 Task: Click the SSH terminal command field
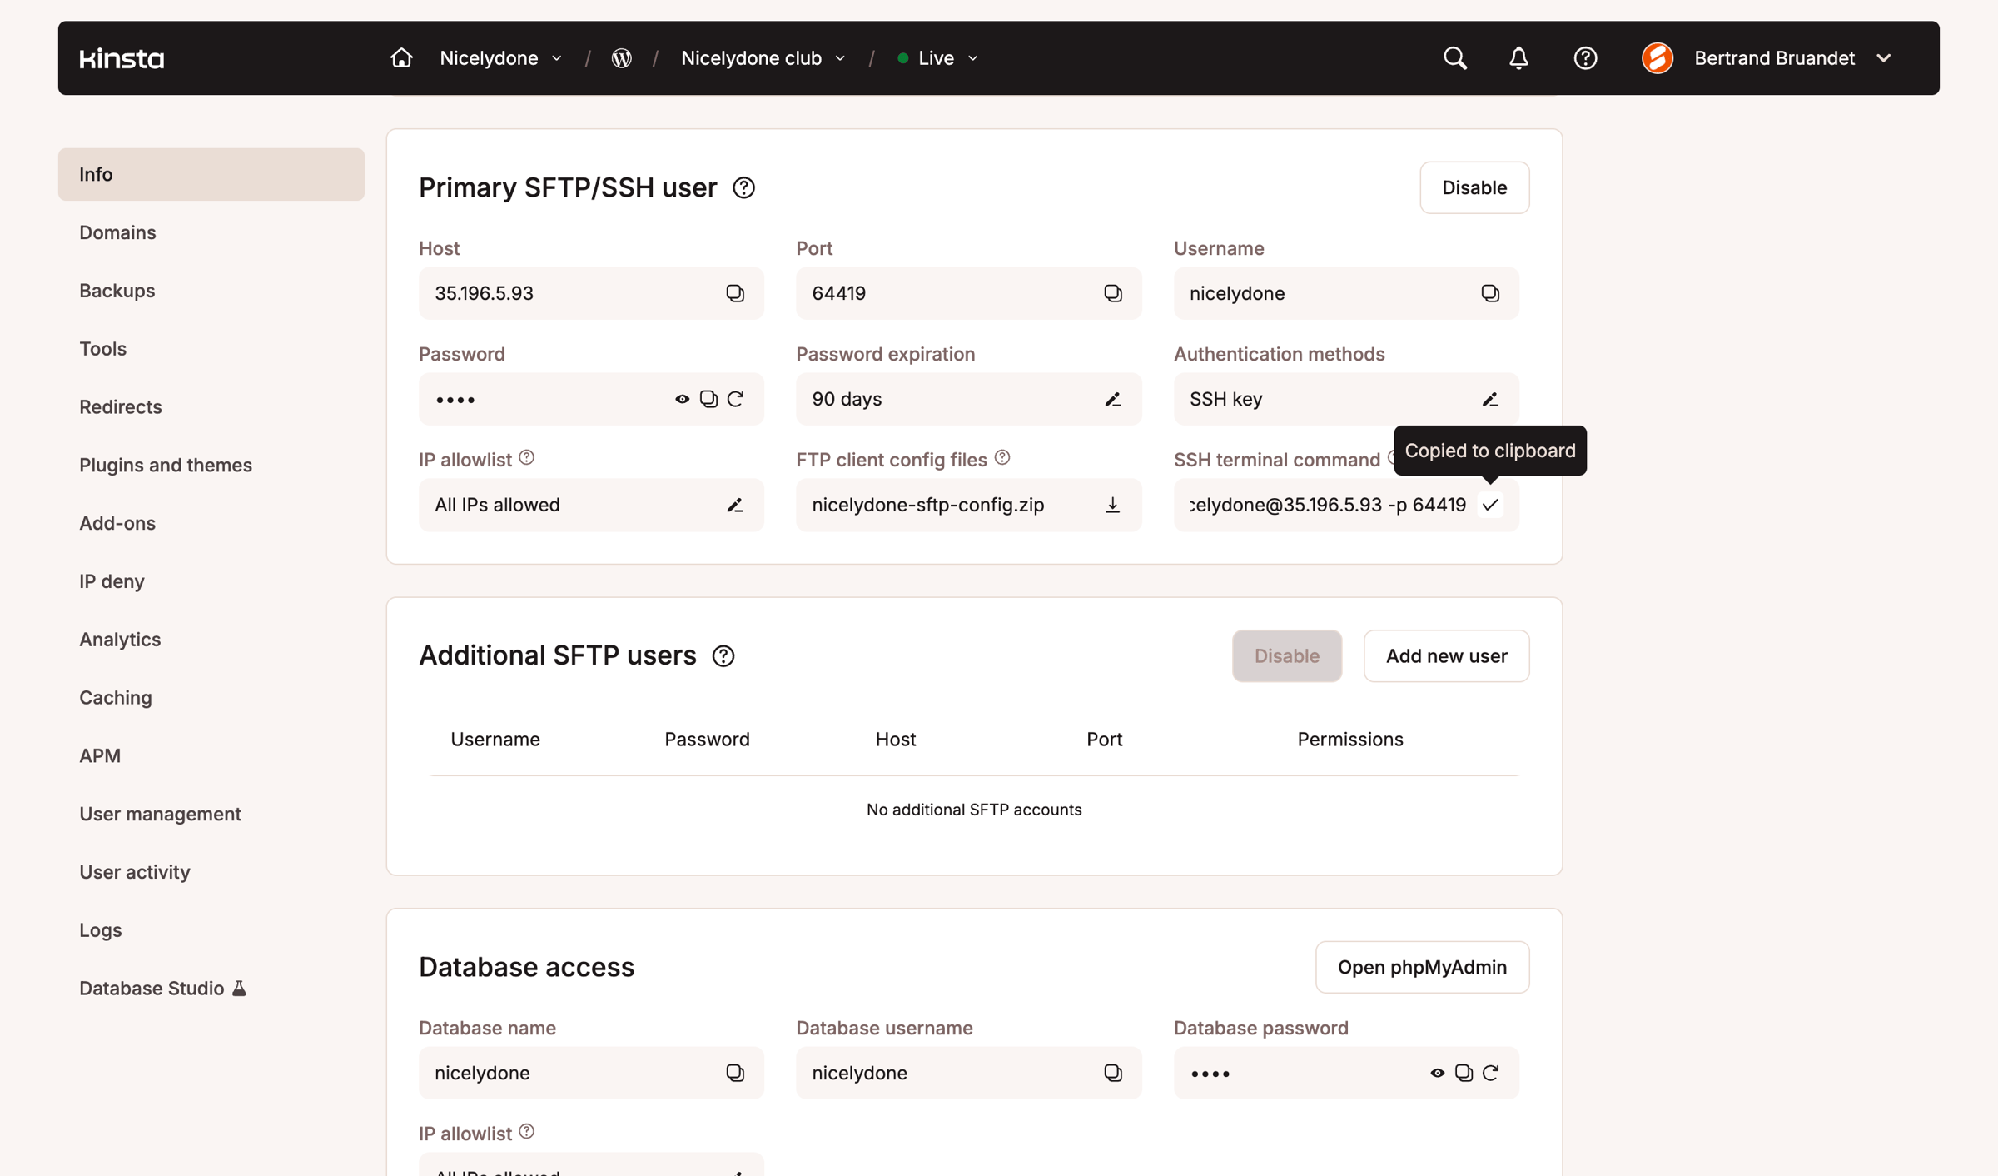click(1345, 505)
